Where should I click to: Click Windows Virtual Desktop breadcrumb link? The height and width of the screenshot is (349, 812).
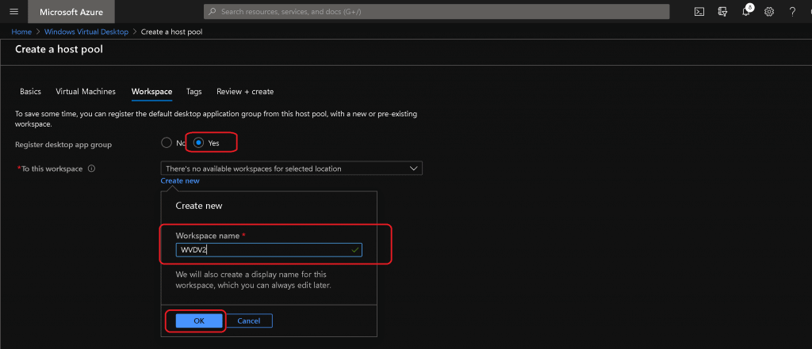[86, 32]
